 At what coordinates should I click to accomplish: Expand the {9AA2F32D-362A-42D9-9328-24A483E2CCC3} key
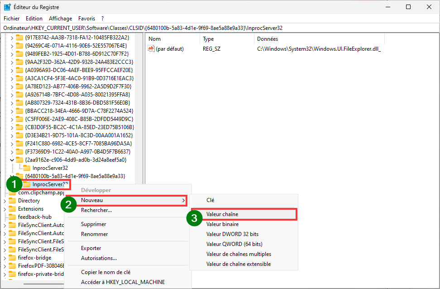coord(12,62)
